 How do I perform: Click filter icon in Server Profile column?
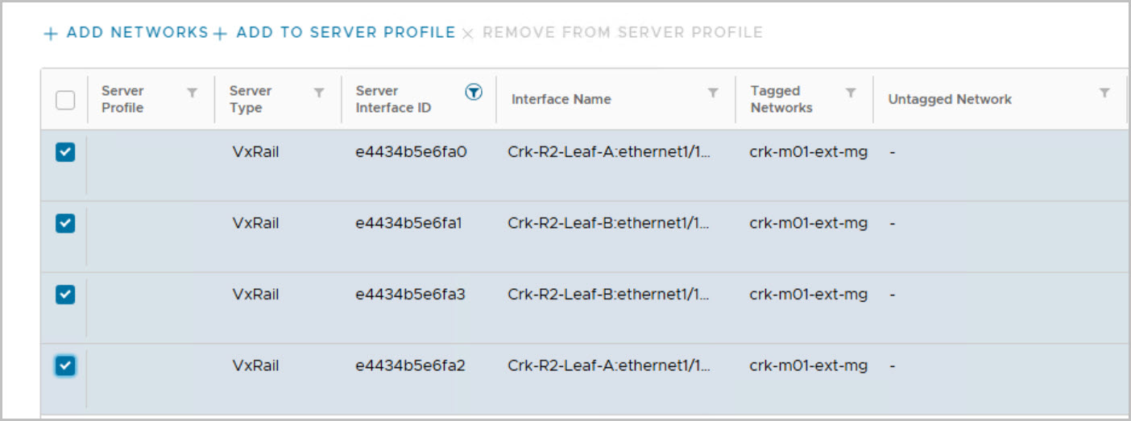(192, 93)
